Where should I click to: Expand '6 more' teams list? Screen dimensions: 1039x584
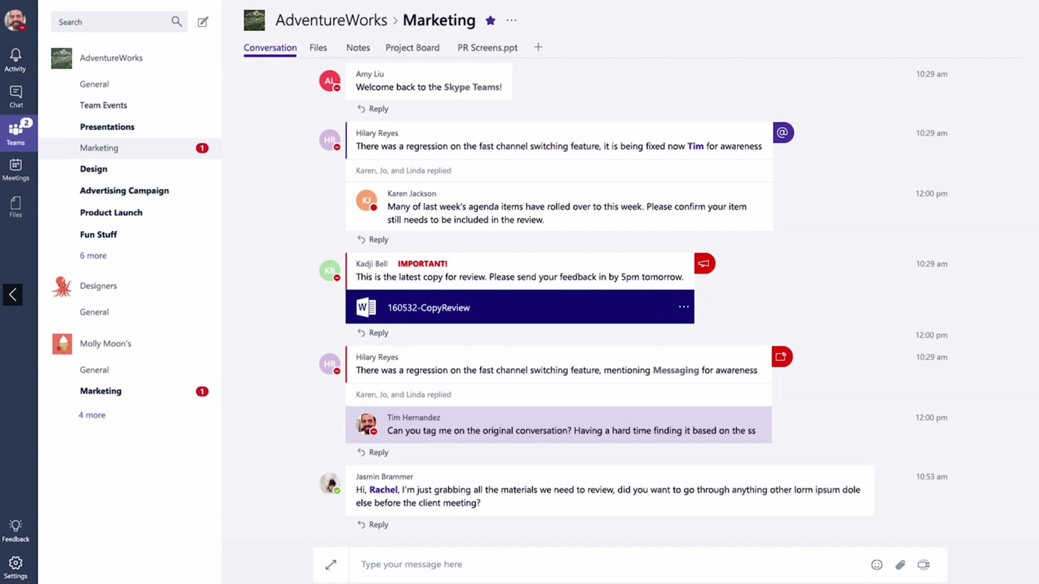[92, 255]
